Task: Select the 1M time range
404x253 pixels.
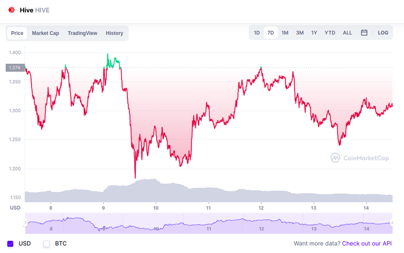Action: pos(285,33)
